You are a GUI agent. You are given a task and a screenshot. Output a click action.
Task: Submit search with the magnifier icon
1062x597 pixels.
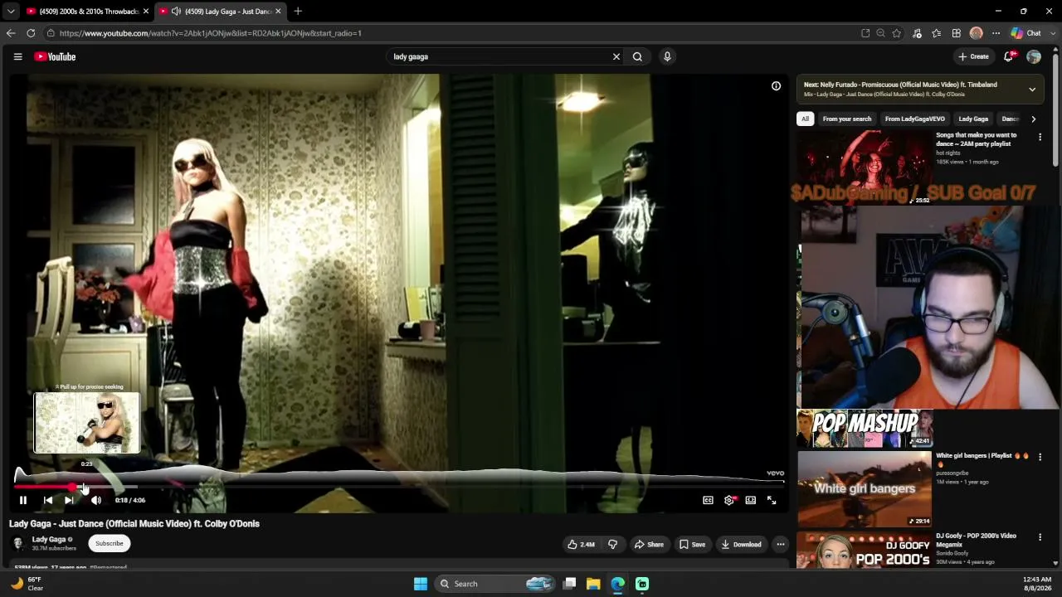637,56
